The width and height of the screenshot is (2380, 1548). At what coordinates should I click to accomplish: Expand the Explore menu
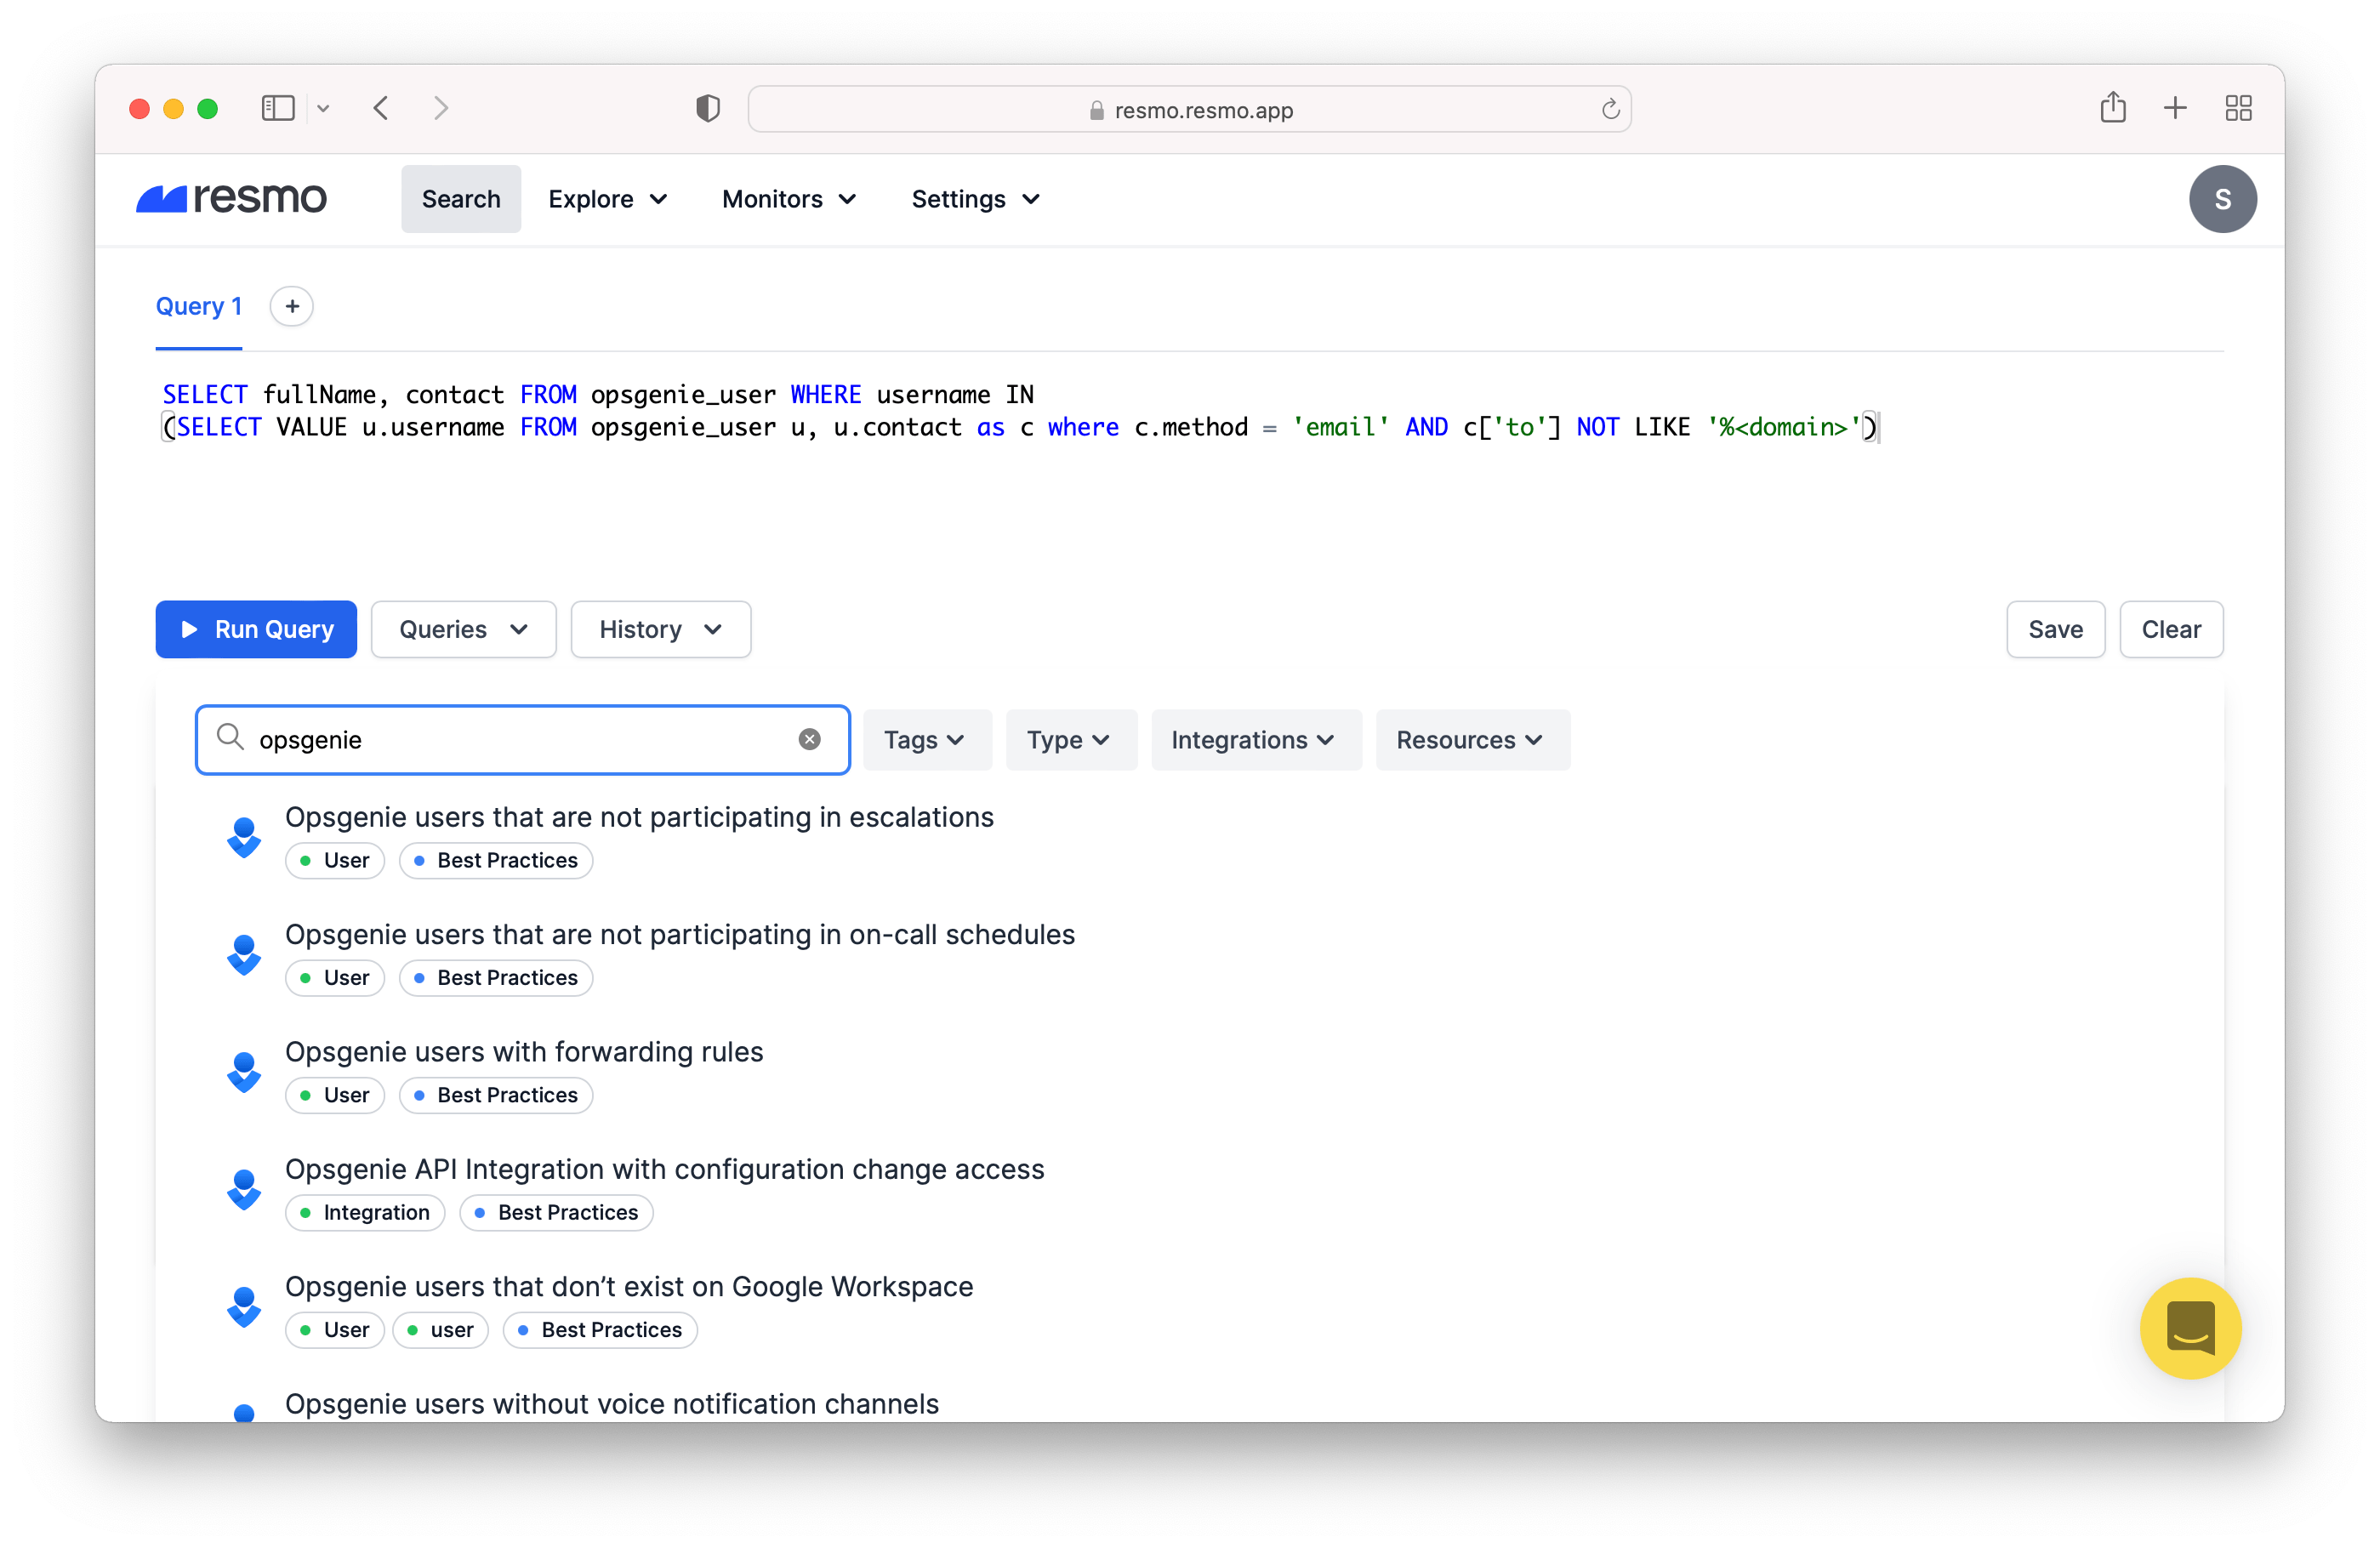(x=607, y=199)
